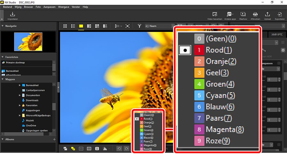
Task: Open the Weergave menu
Action: [x=63, y=7]
